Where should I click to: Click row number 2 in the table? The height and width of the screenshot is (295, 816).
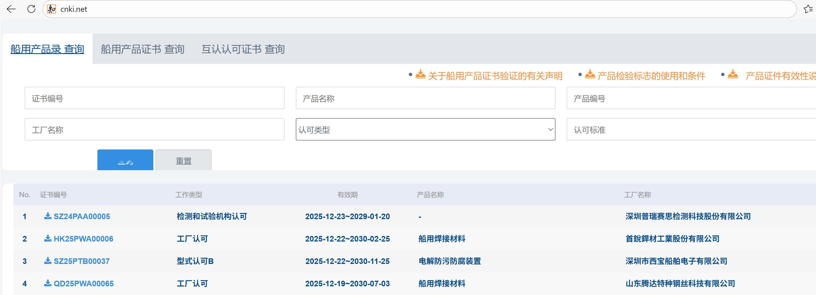[25, 239]
